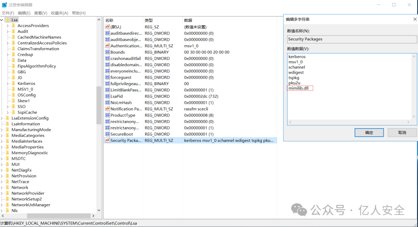This screenshot has width=418, height=227.
Task: Expand the SspiCache tree node
Action: (x=8, y=112)
